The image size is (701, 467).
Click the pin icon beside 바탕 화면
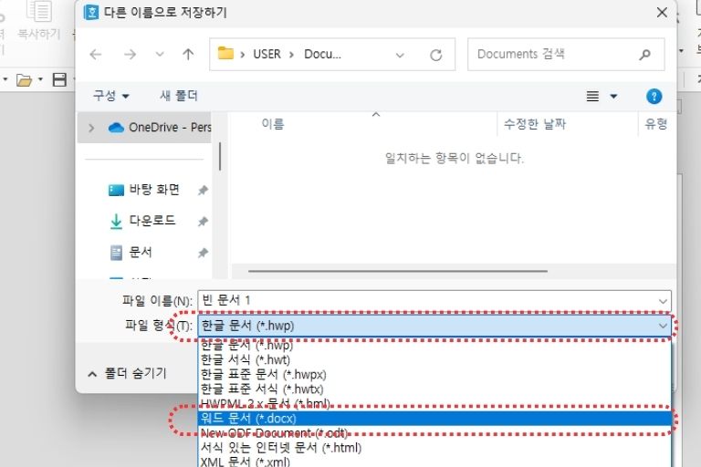tap(203, 191)
